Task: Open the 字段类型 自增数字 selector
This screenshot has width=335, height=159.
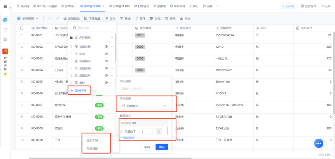Action: point(144,106)
